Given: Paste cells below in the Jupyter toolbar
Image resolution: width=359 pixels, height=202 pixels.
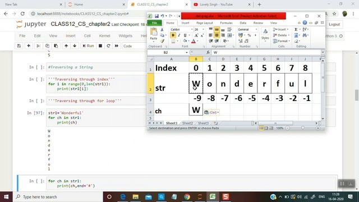Looking at the screenshot, I should pyautogui.click(x=56, y=46).
